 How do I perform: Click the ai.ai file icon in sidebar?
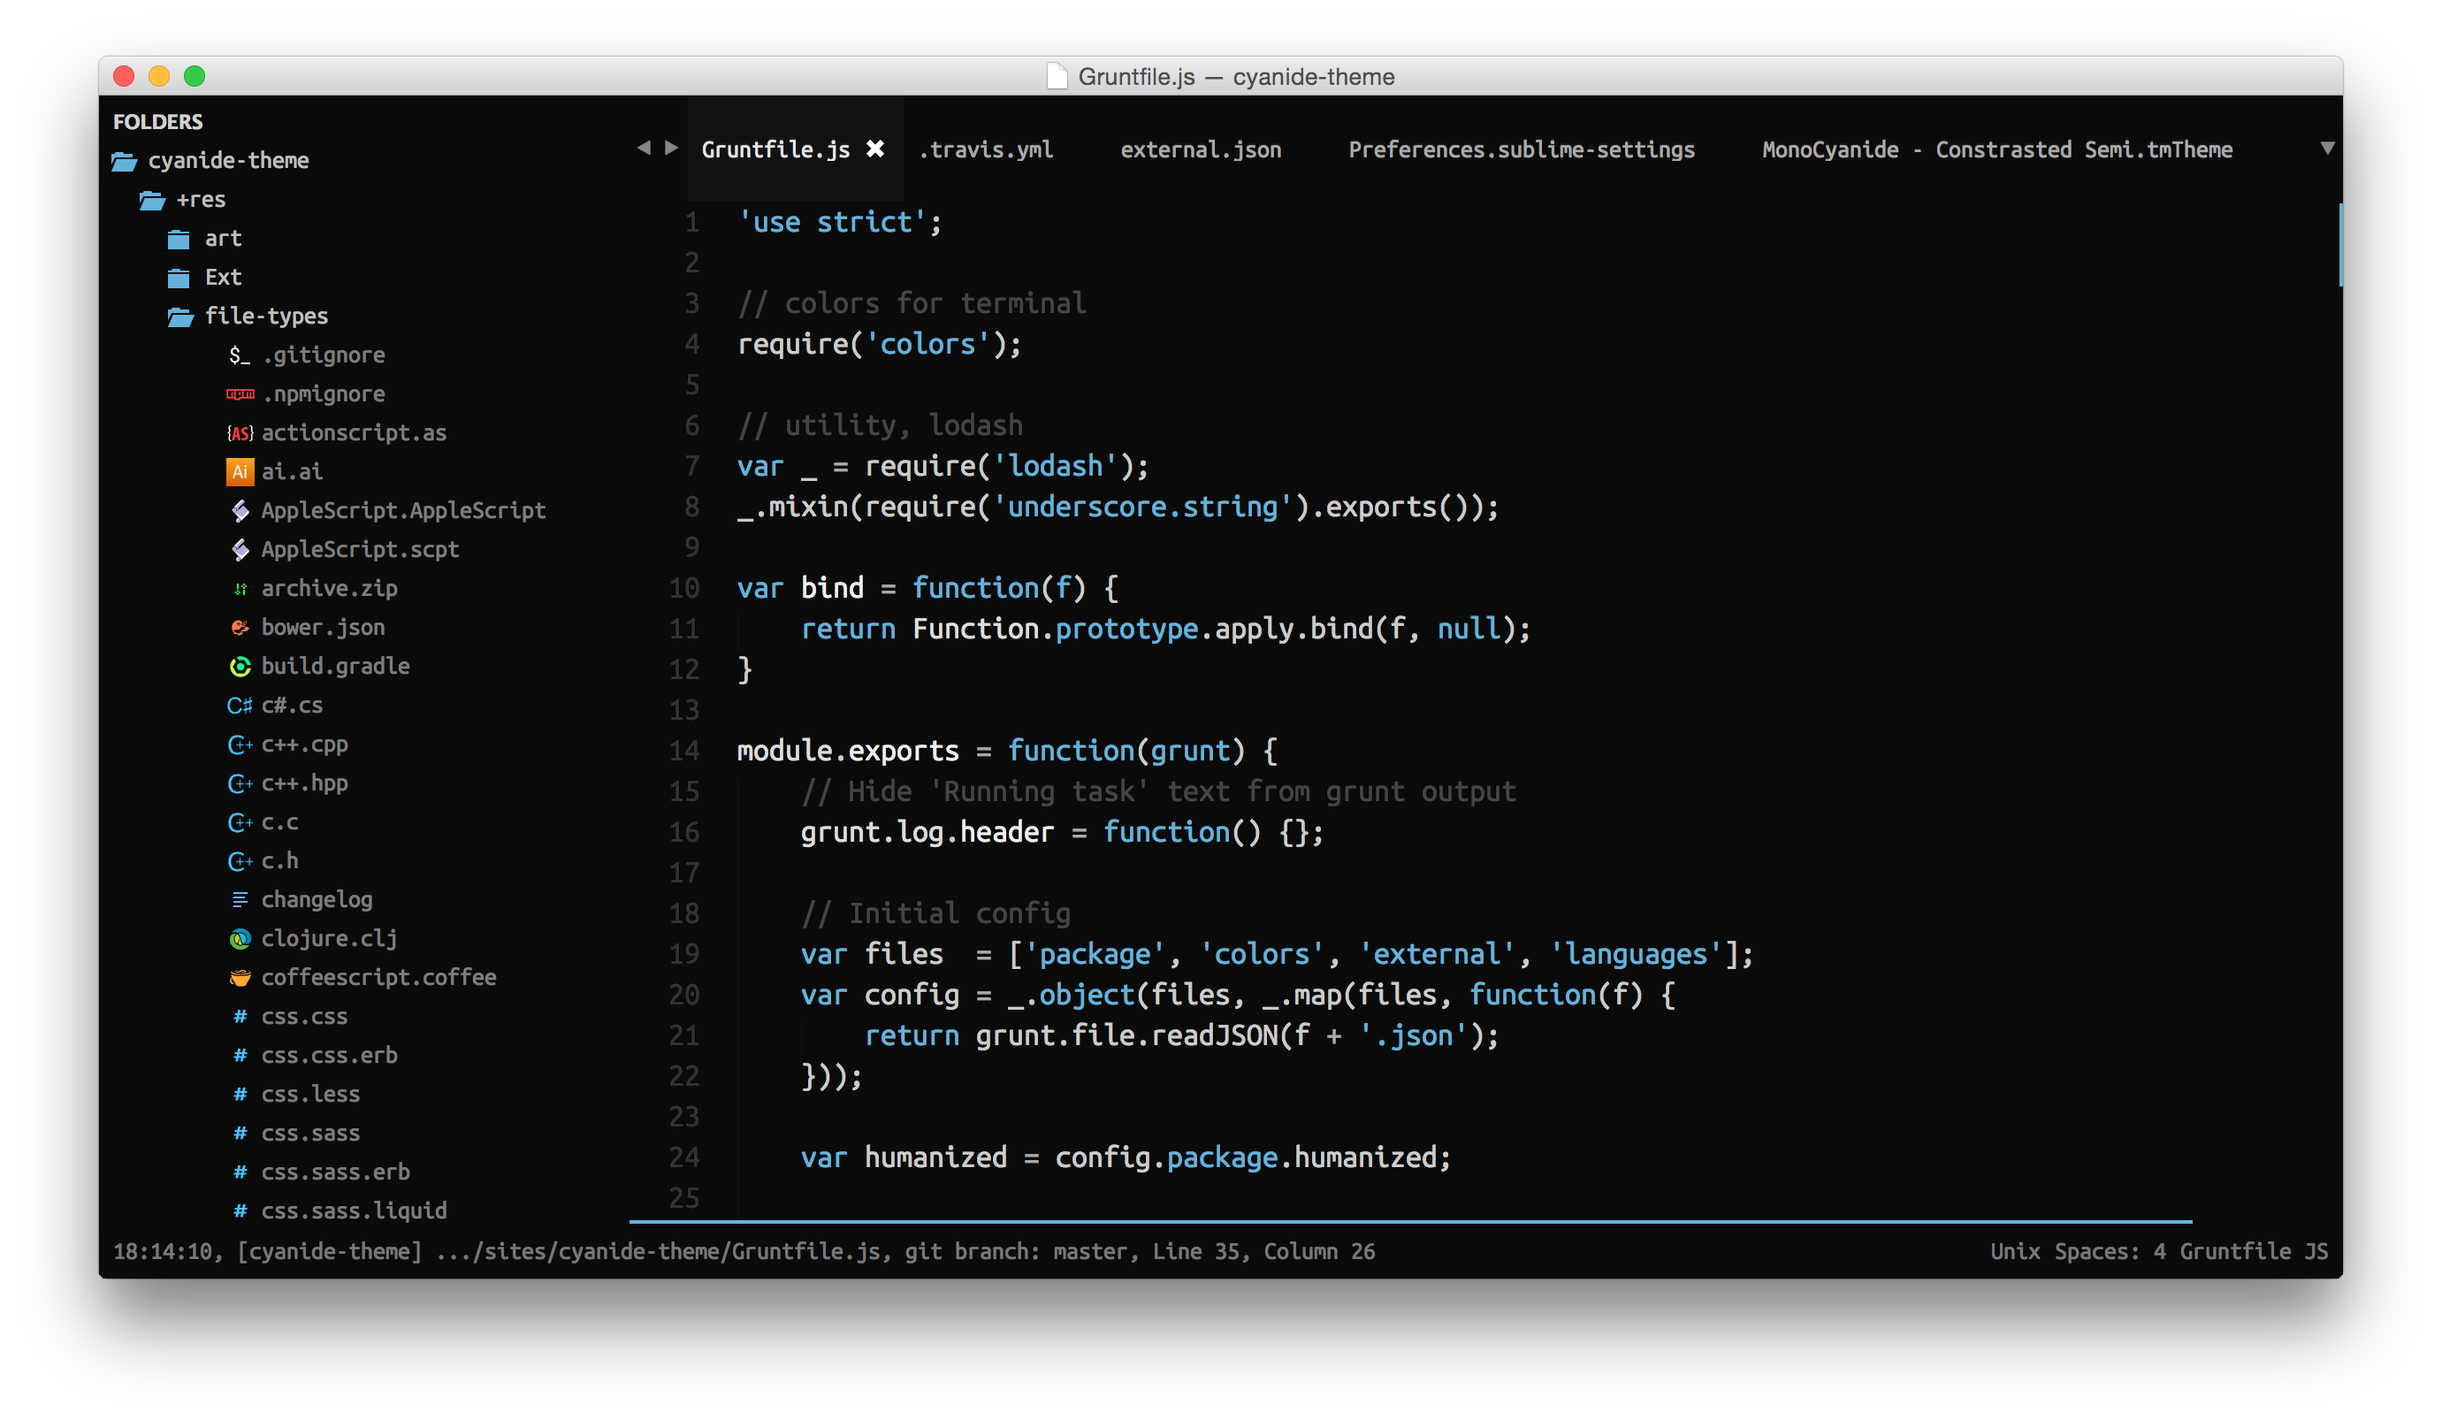pyautogui.click(x=237, y=470)
